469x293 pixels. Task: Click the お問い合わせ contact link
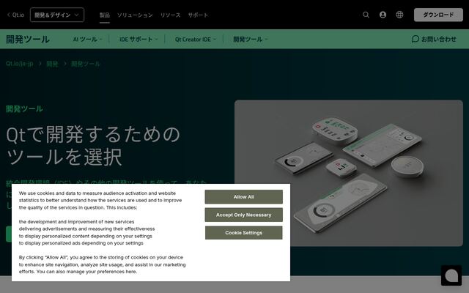pos(434,39)
